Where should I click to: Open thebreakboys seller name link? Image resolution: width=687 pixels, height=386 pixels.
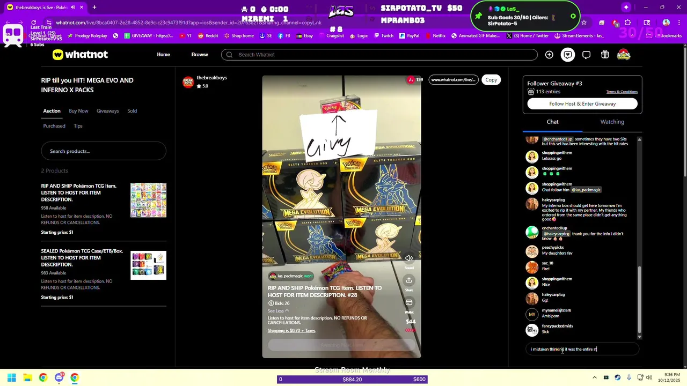(211, 78)
